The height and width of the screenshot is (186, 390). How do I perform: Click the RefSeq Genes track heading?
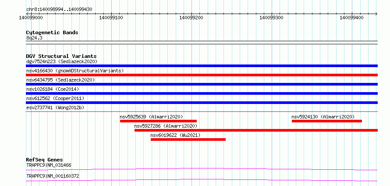point(45,160)
